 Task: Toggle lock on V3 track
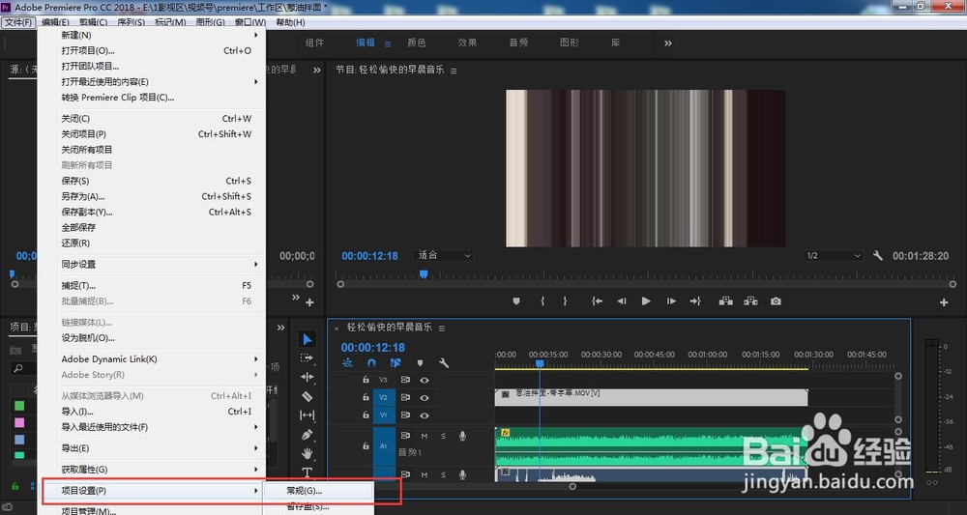click(366, 380)
